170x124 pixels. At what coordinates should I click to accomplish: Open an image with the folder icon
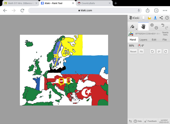tap(149, 18)
